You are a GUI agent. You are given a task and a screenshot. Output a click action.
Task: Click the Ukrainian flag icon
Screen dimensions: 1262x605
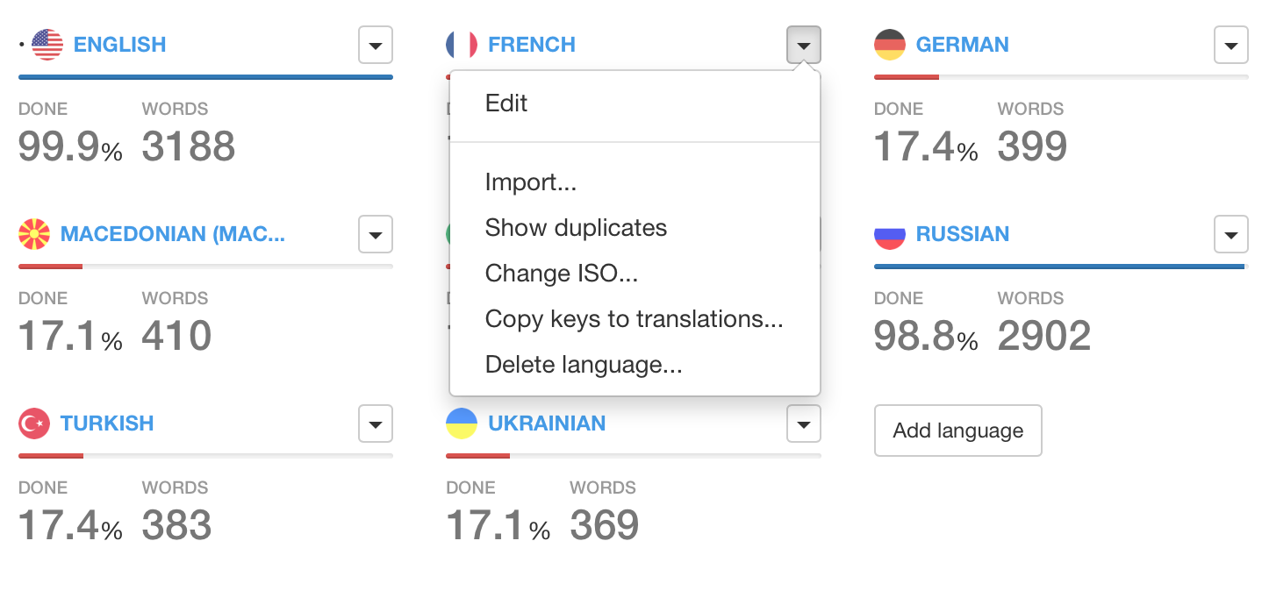click(462, 423)
